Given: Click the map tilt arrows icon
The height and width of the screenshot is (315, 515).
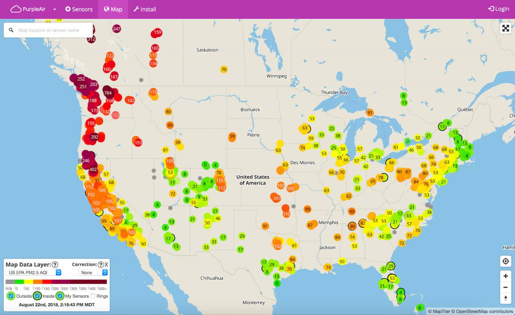Looking at the screenshot, I should click(505, 298).
